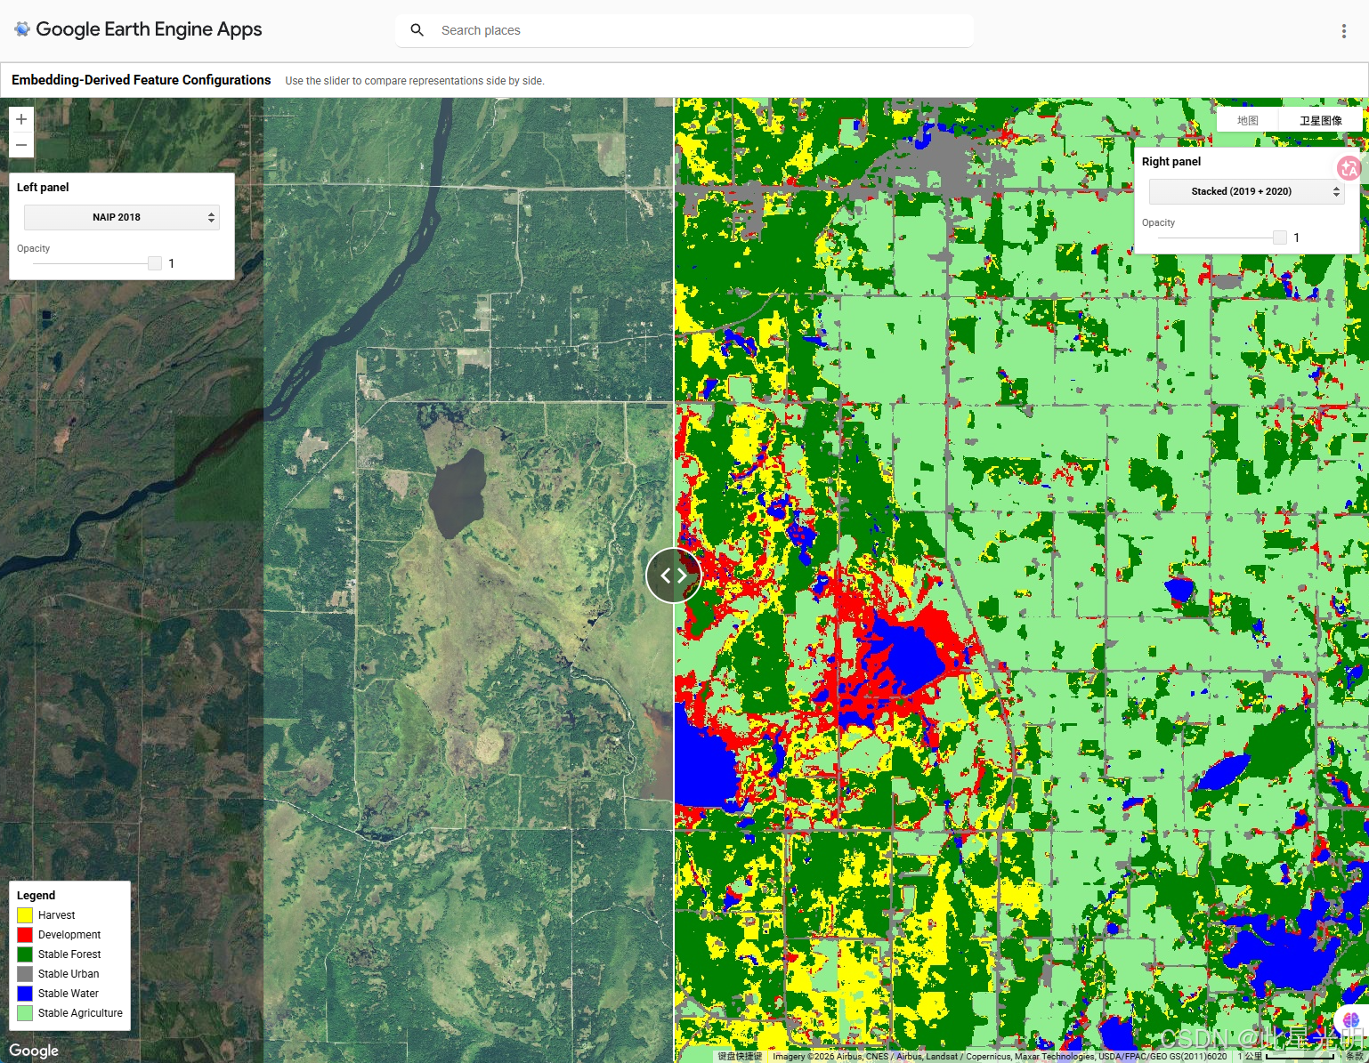
Task: Switch to the 卫星图像 satellite view tab
Action: [1321, 121]
